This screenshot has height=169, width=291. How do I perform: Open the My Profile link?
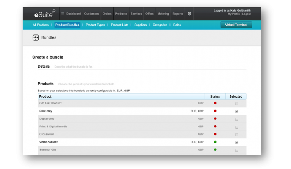click(x=234, y=14)
